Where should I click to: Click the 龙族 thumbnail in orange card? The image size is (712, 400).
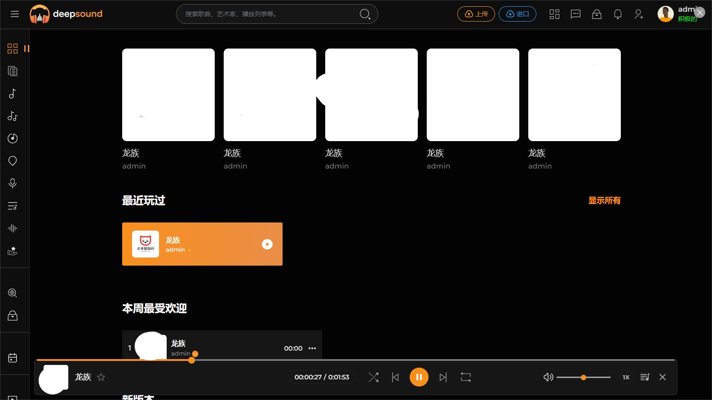[146, 244]
